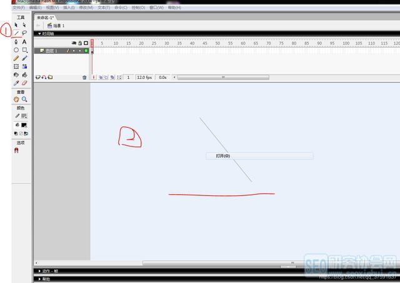400x283 pixels.
Task: Toggle green outline square on Layer 1
Action: pyautogui.click(x=86, y=51)
